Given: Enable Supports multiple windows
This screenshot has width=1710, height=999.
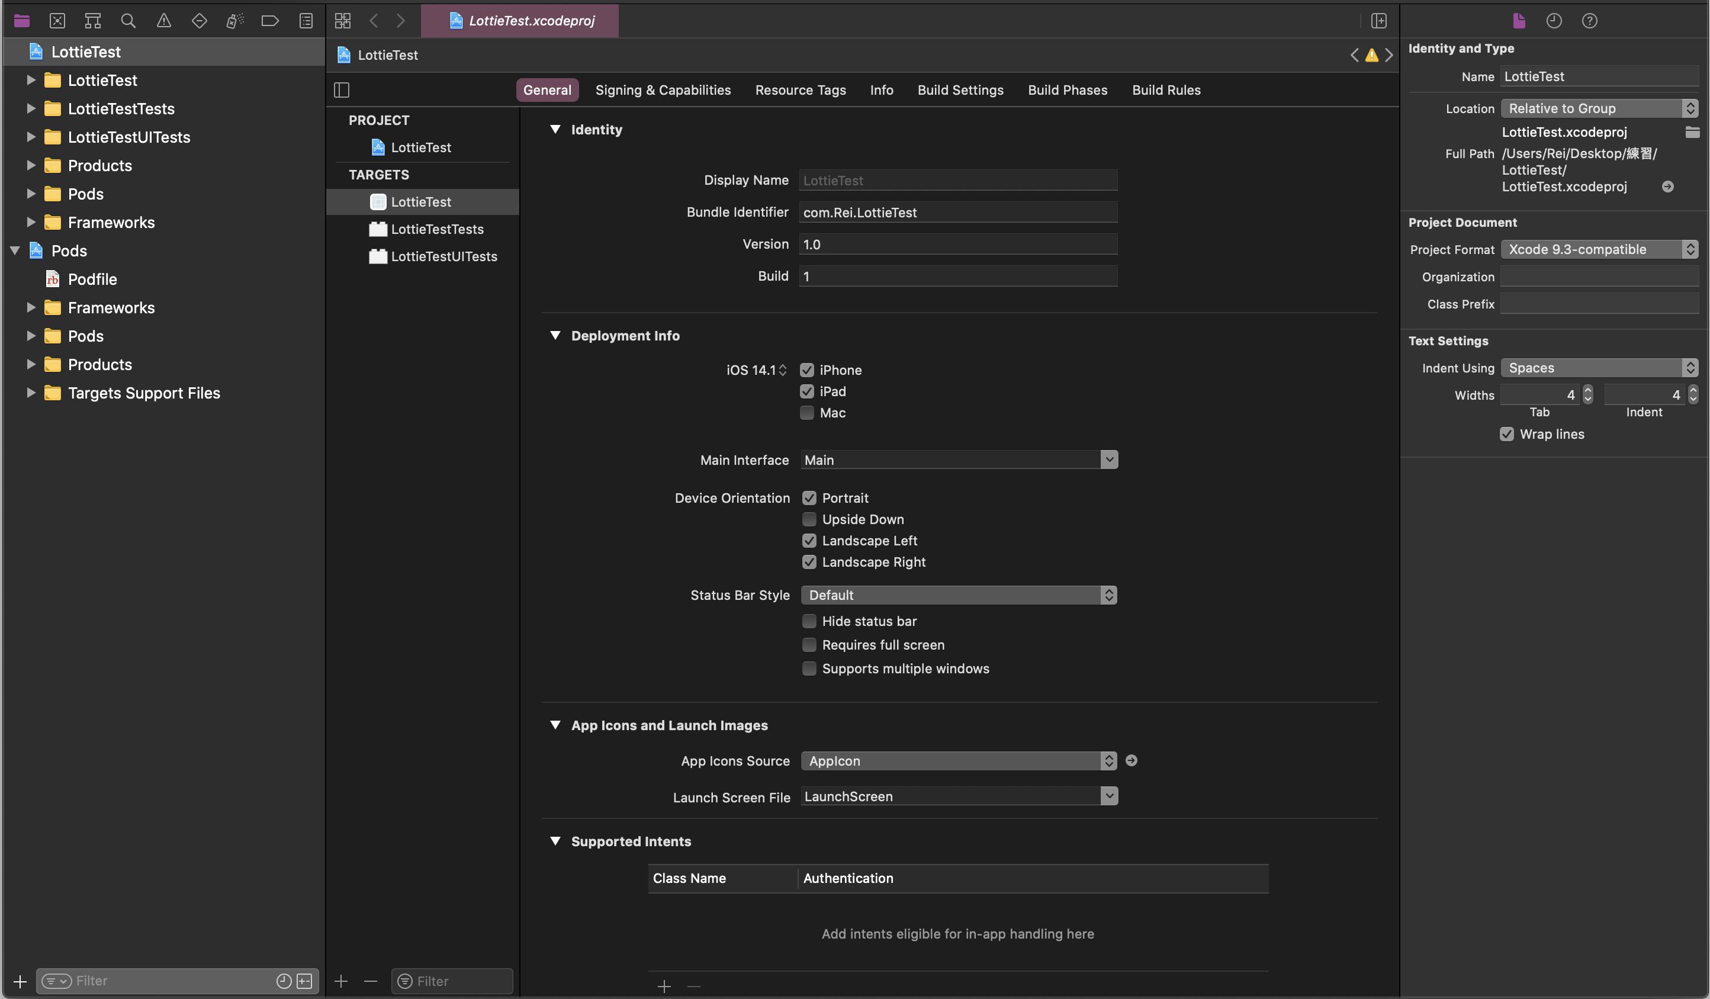Looking at the screenshot, I should click(809, 669).
